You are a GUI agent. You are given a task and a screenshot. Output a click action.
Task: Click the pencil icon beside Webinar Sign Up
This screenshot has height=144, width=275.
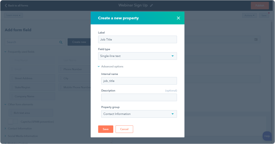[x=152, y=5]
